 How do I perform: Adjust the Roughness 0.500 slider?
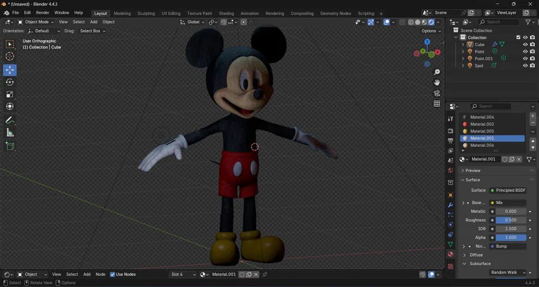[x=511, y=220]
